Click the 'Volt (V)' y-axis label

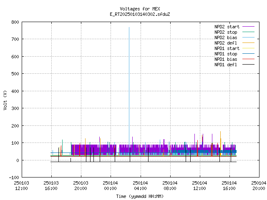tap(5, 100)
